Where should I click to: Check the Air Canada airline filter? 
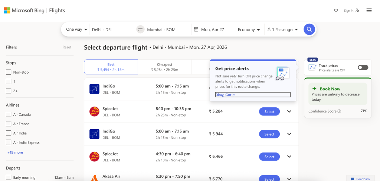click(x=9, y=114)
